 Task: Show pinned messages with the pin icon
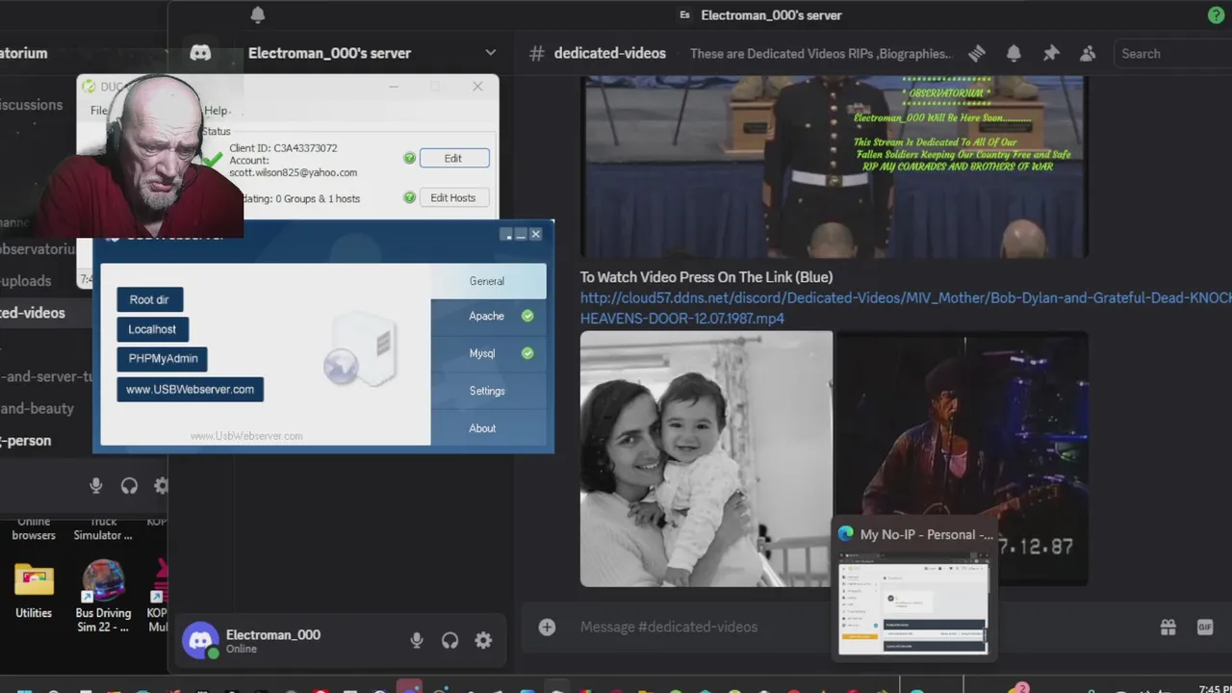coord(1051,54)
